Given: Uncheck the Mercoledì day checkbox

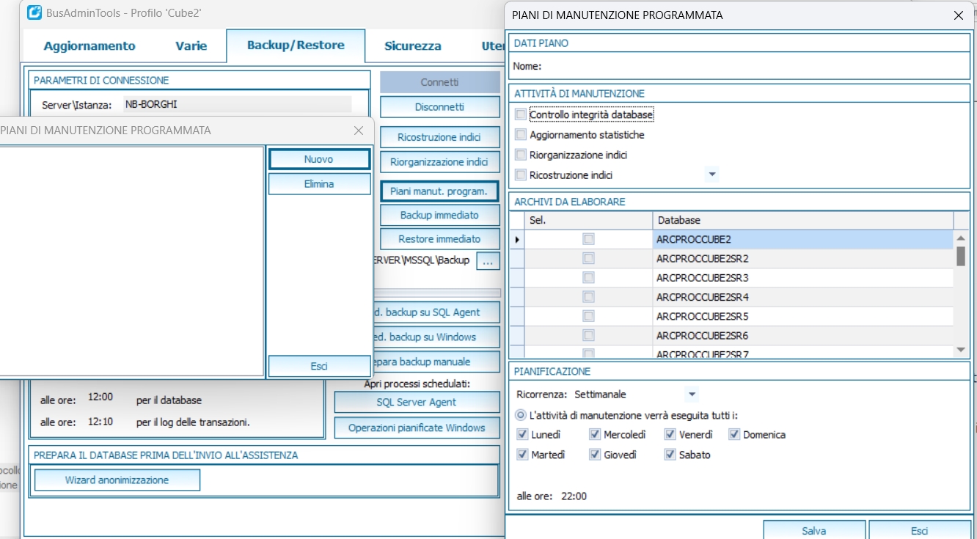Looking at the screenshot, I should 595,434.
